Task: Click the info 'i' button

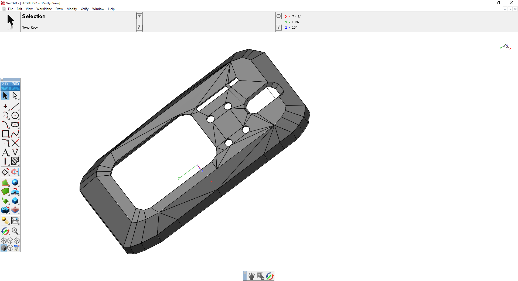Action: [x=279, y=27]
